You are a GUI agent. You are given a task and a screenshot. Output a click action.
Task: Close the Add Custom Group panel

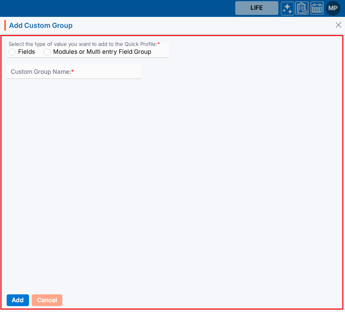[x=338, y=25]
